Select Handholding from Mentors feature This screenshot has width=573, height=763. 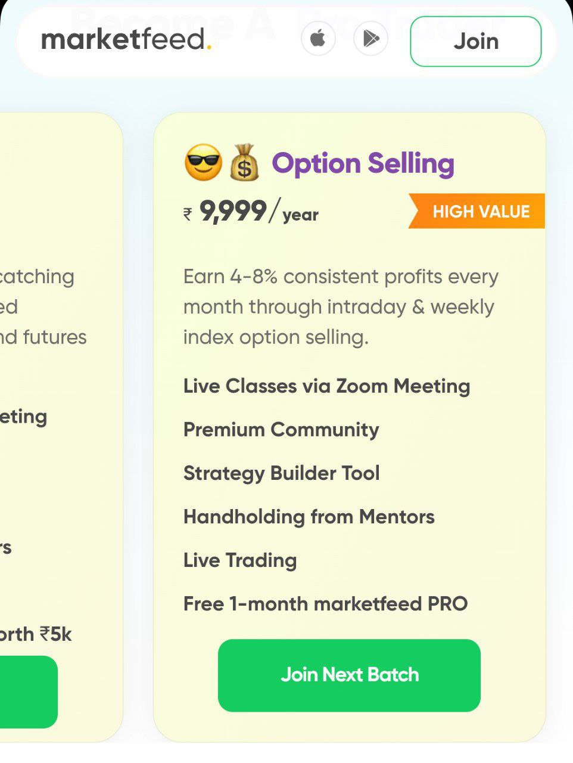[x=309, y=517]
